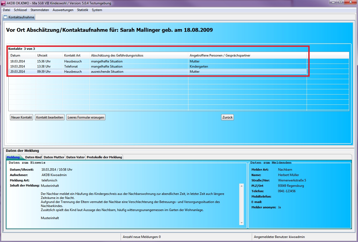Open the Daten Vater tab
Image resolution: width=358 pixels, height=242 pixels.
pos(76,157)
